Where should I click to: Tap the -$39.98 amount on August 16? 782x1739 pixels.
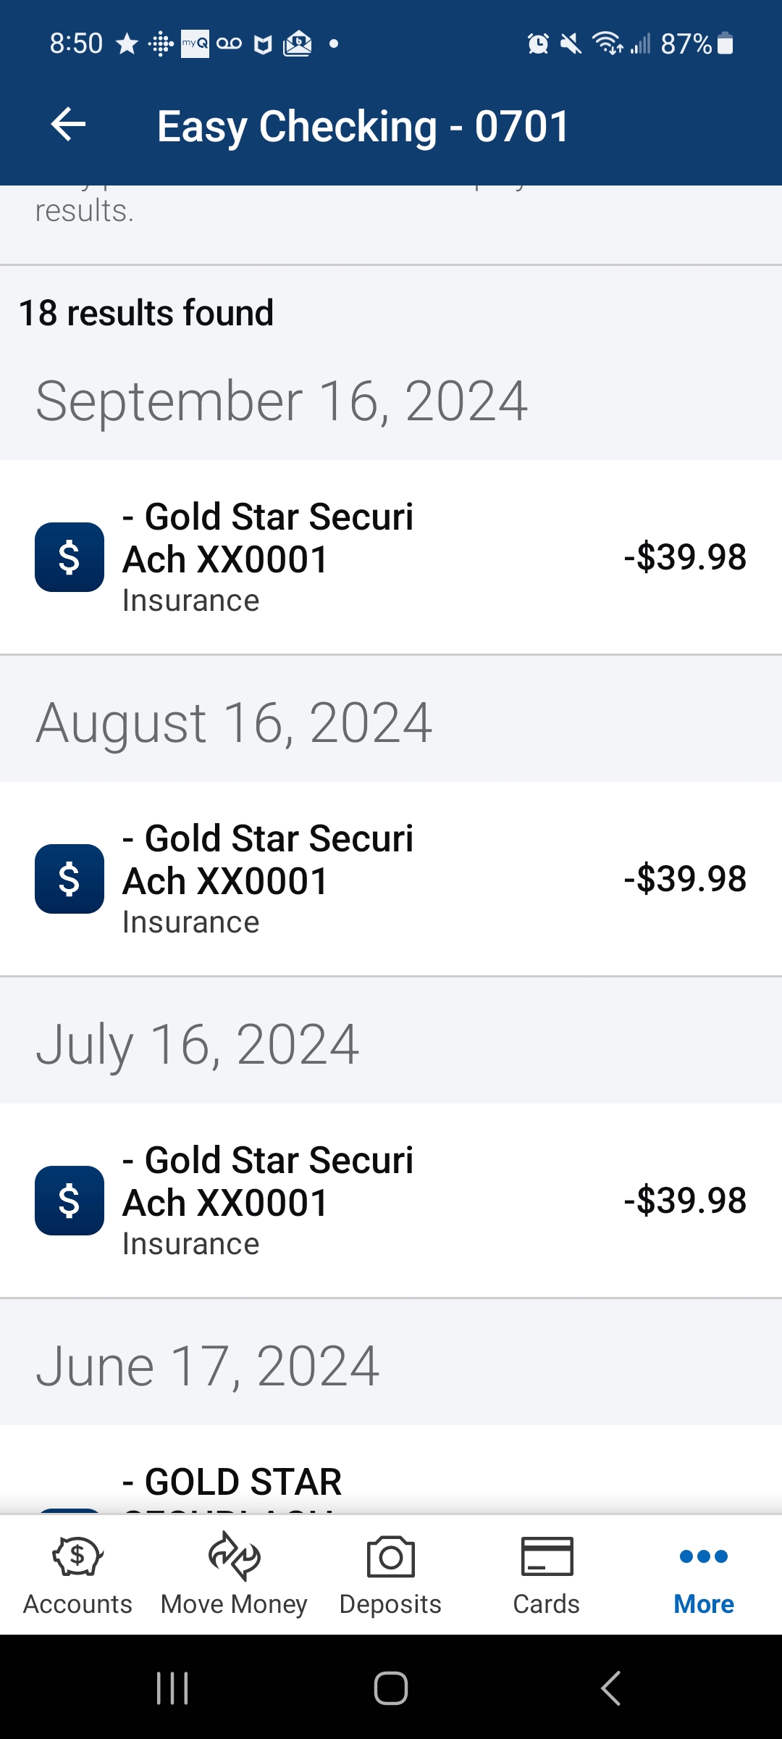click(x=685, y=879)
